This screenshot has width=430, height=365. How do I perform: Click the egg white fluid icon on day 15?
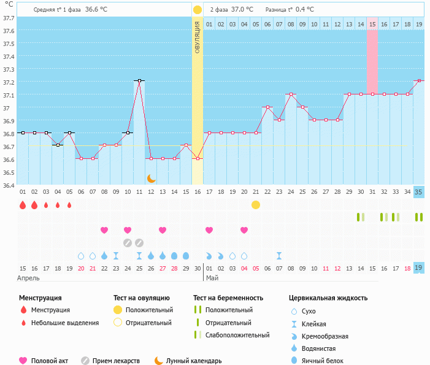click(186, 256)
